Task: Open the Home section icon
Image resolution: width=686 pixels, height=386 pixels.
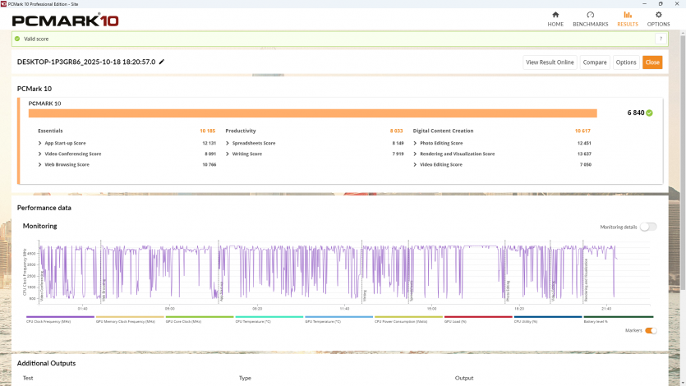Action: pos(555,15)
